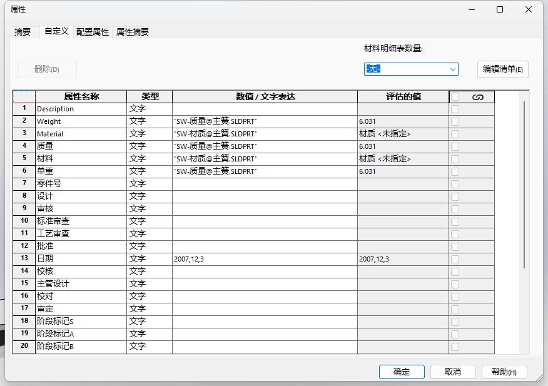Open the 配置属性 tab
548x386 pixels.
tap(93, 32)
